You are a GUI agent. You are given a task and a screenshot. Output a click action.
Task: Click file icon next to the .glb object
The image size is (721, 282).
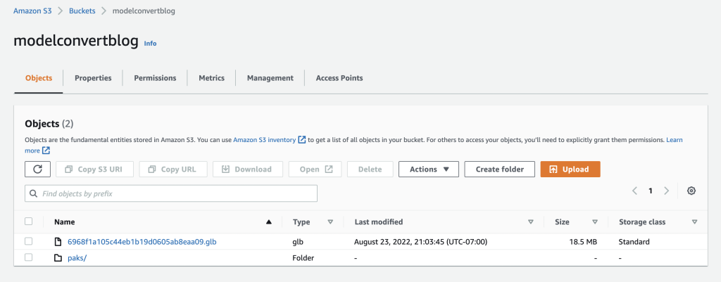(x=58, y=242)
